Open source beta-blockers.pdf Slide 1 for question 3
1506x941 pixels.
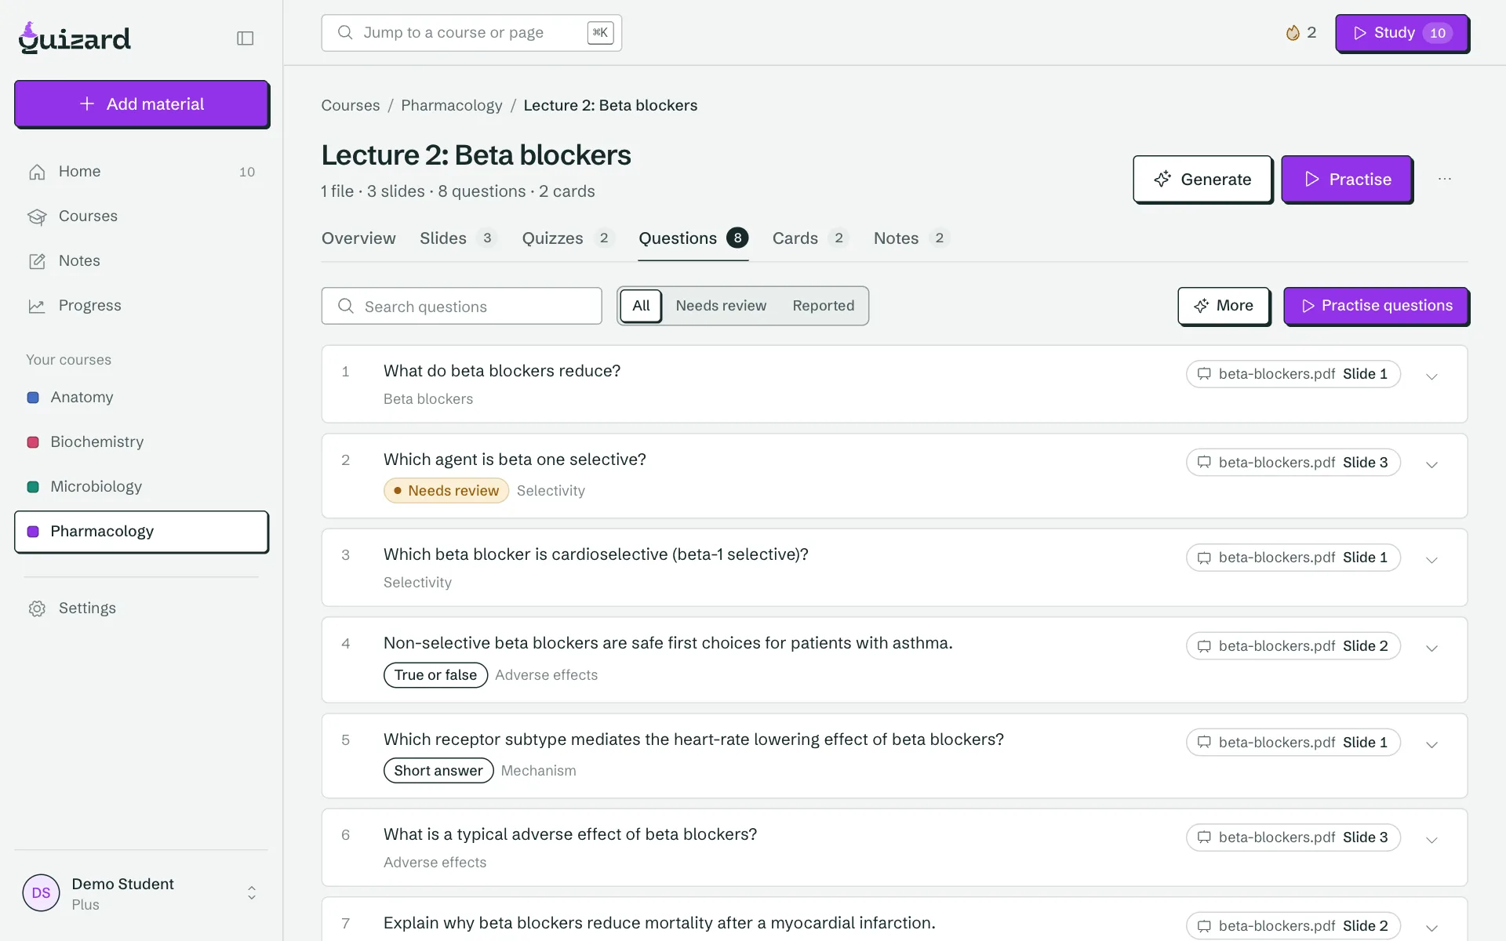point(1293,558)
